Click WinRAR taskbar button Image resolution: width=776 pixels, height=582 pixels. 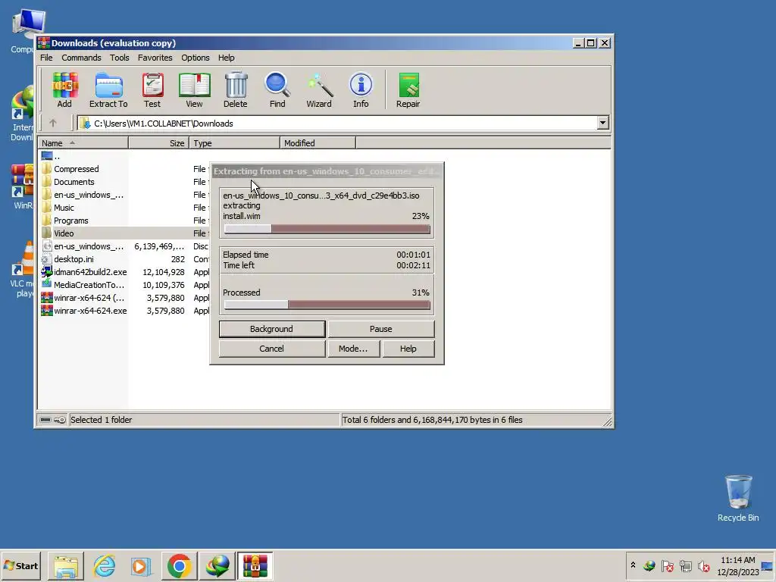pyautogui.click(x=255, y=565)
